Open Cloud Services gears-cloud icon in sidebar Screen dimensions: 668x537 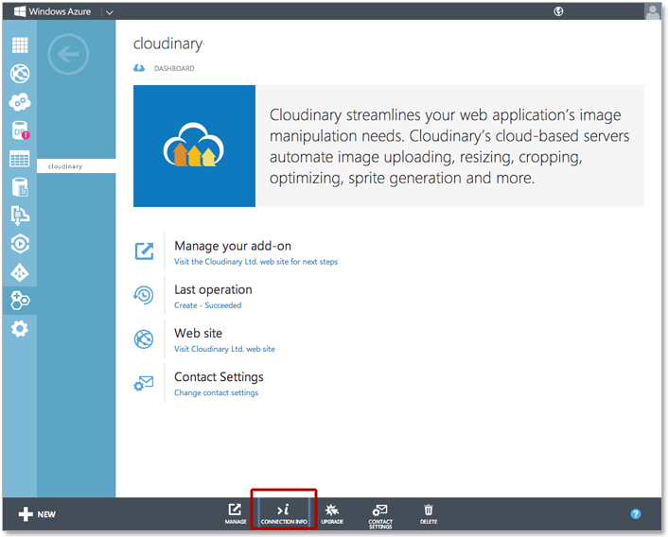20,102
